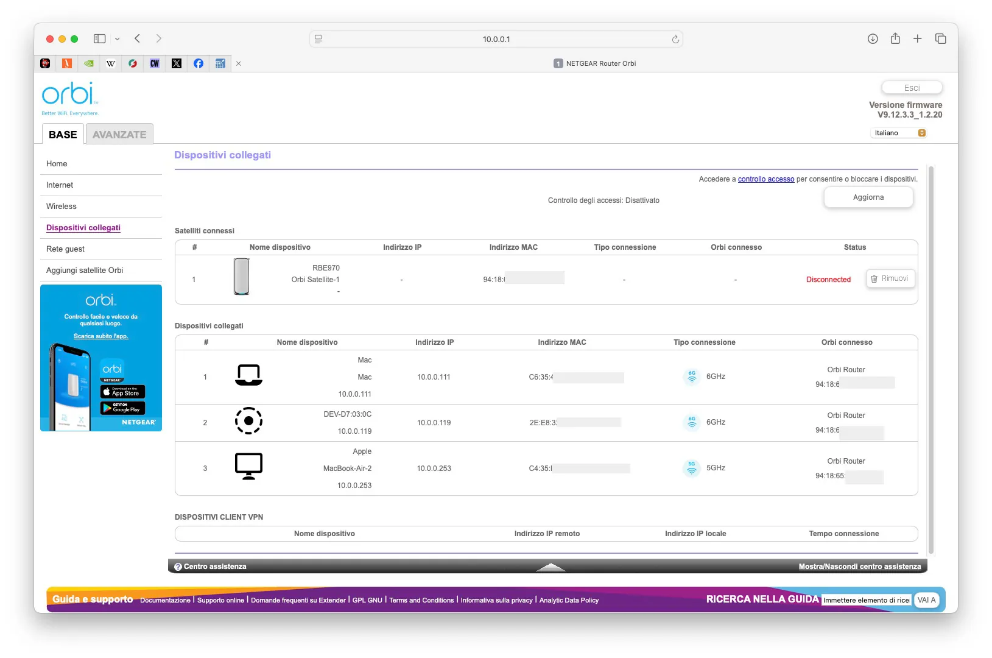Click the Aggiorna button
The width and height of the screenshot is (992, 658).
pos(868,197)
